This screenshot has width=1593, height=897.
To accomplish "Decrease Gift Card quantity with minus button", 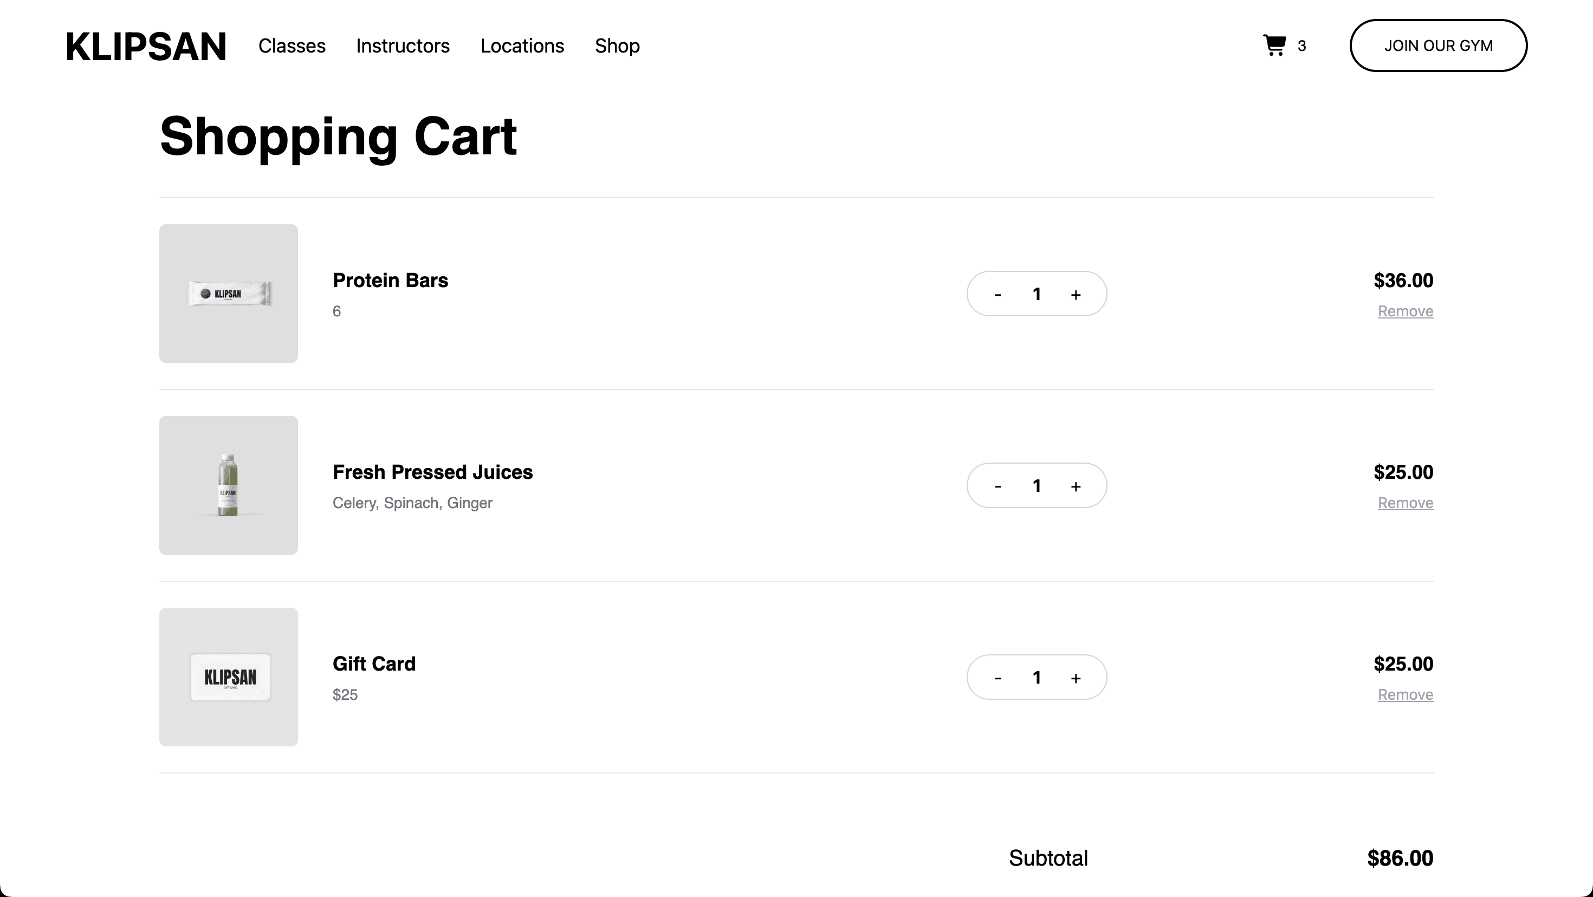I will pos(997,677).
